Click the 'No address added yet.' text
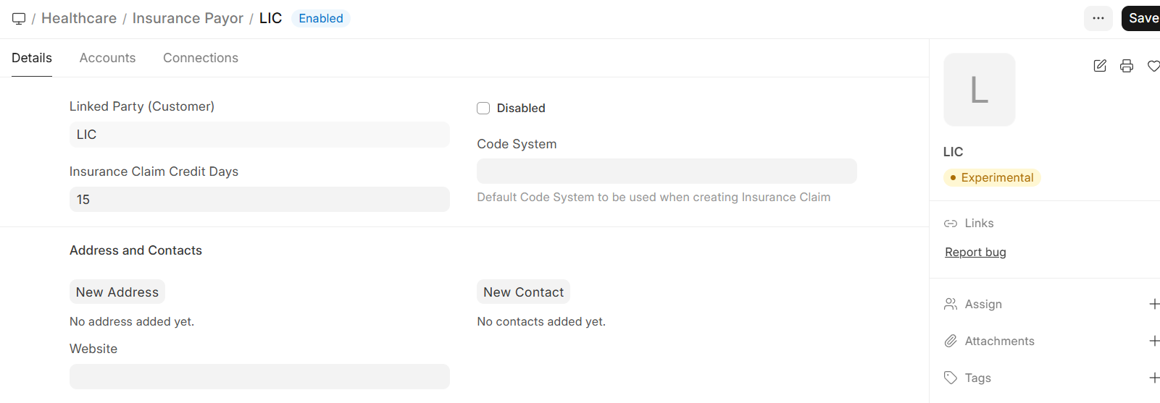Image resolution: width=1160 pixels, height=403 pixels. [132, 321]
